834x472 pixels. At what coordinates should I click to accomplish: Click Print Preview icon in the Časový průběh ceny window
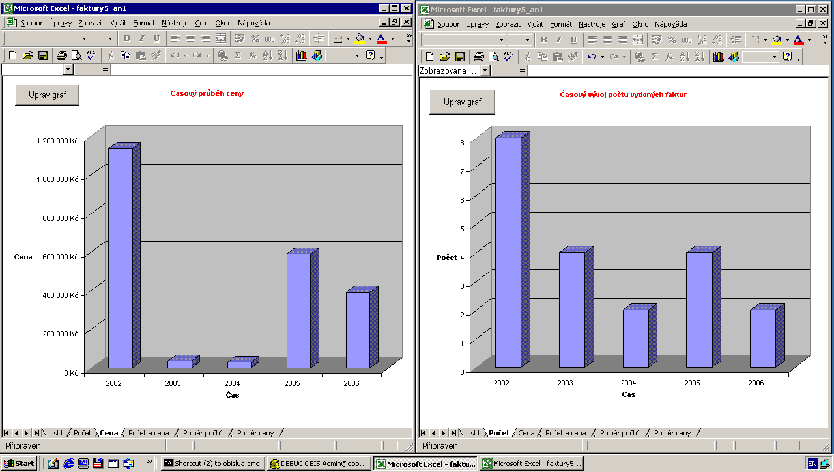pyautogui.click(x=76, y=56)
